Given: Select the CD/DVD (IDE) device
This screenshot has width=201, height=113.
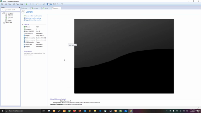Looking at the screenshot, I should click(x=35, y=34).
